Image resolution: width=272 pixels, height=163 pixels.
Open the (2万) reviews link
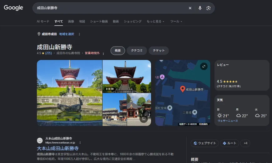click(x=48, y=53)
